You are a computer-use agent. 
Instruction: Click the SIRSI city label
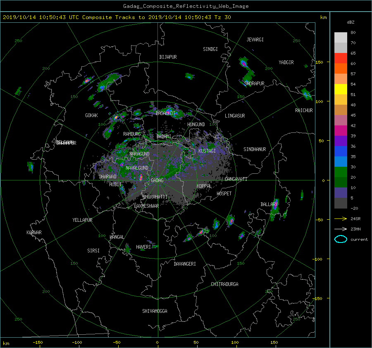(x=93, y=251)
